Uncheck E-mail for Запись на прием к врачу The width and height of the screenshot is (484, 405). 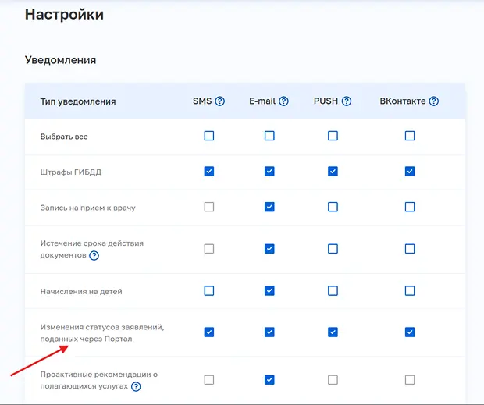point(269,207)
